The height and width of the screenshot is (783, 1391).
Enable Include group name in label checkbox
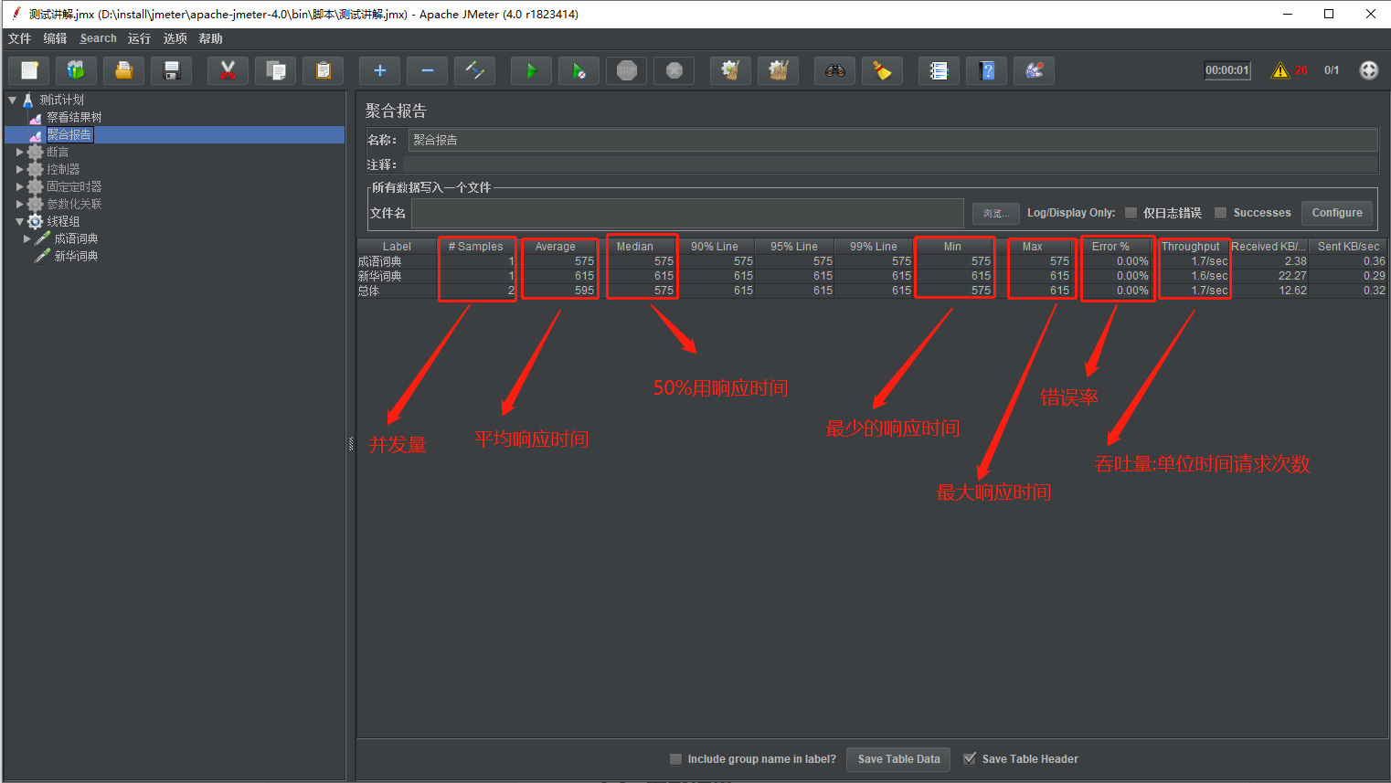[x=675, y=759]
